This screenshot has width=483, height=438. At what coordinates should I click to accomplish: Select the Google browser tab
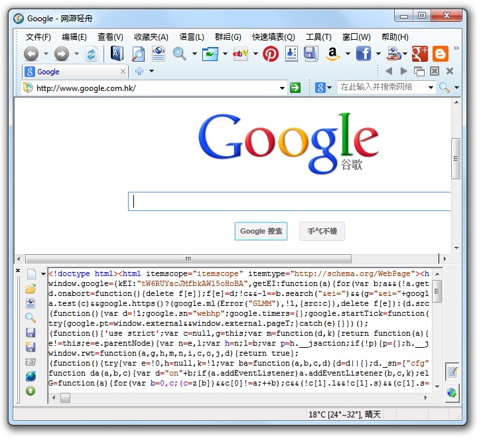[76, 72]
